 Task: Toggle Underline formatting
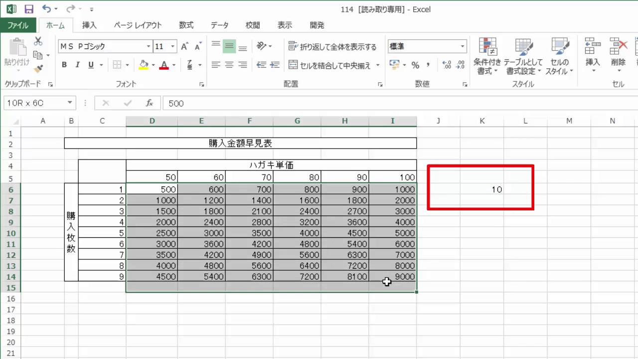(91, 65)
